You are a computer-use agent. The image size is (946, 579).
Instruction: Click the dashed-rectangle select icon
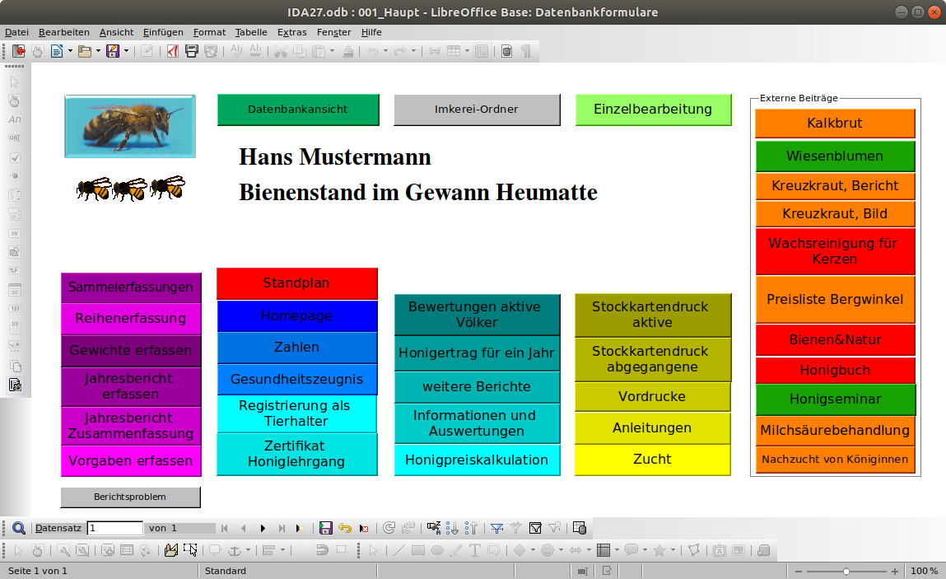coord(190,550)
